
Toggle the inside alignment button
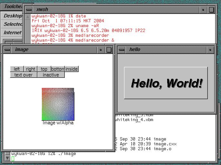[x=72, y=69]
